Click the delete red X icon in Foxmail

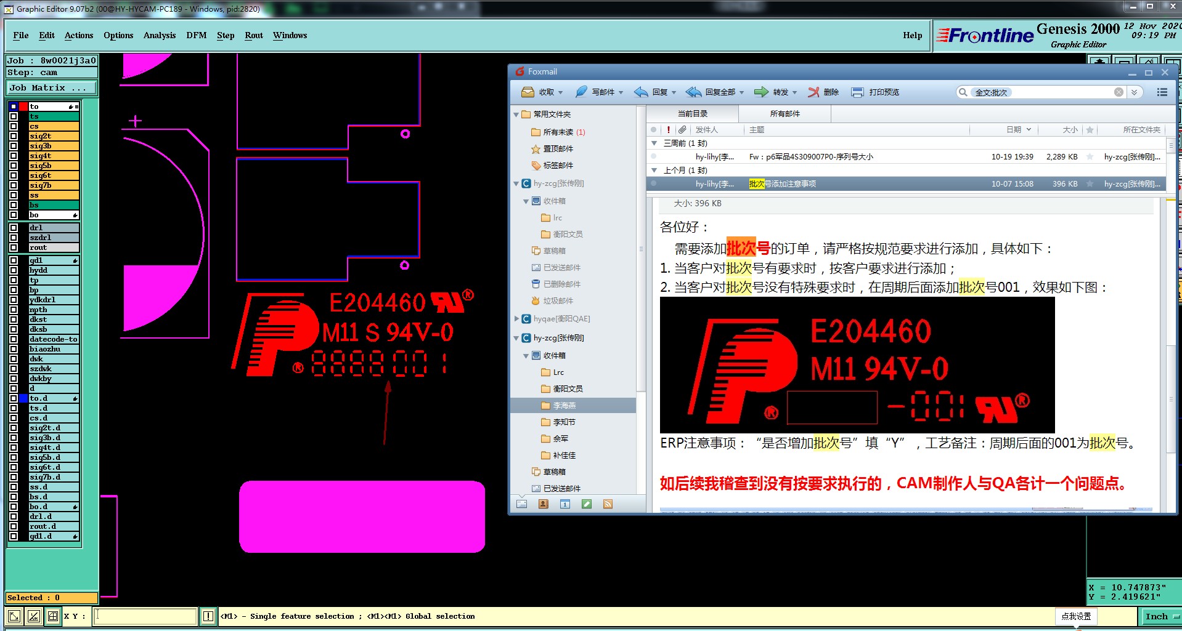pos(813,92)
